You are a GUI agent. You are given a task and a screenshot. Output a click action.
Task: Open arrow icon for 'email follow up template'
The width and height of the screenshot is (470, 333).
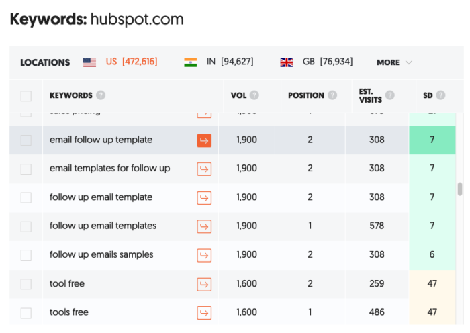tap(204, 140)
